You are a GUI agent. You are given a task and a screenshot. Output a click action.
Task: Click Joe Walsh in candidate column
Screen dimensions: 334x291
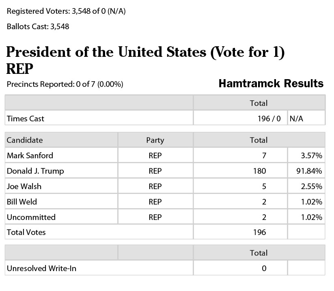(24, 186)
